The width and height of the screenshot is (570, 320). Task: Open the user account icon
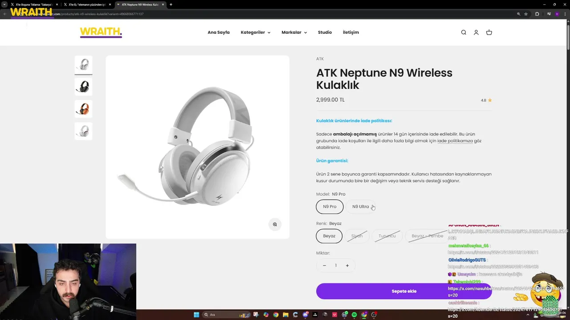(x=476, y=32)
